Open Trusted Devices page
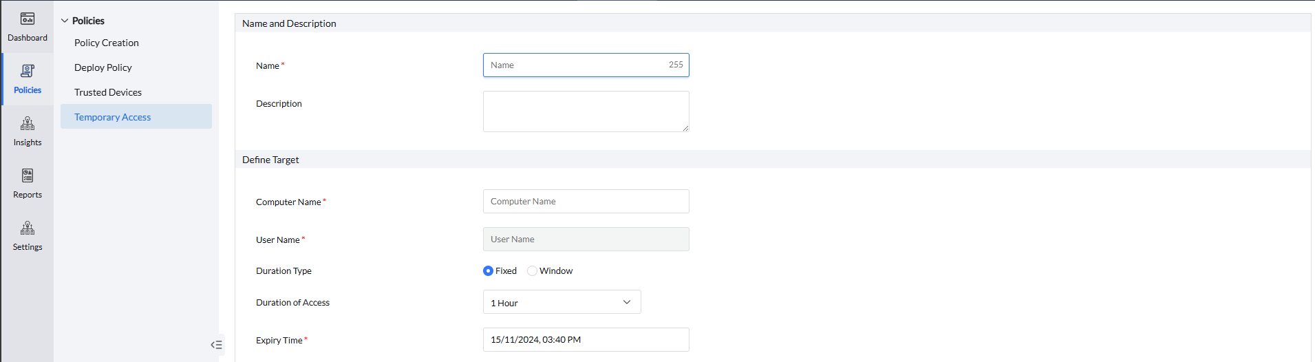1315x362 pixels. point(108,92)
